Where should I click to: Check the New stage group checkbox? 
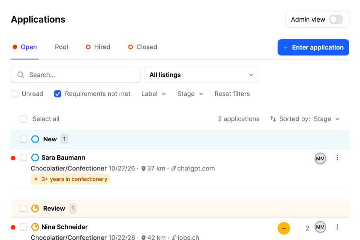coord(23,139)
